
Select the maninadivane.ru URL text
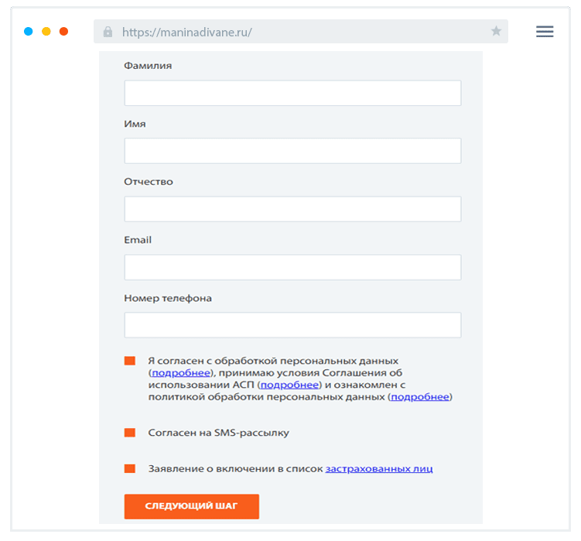(x=186, y=33)
